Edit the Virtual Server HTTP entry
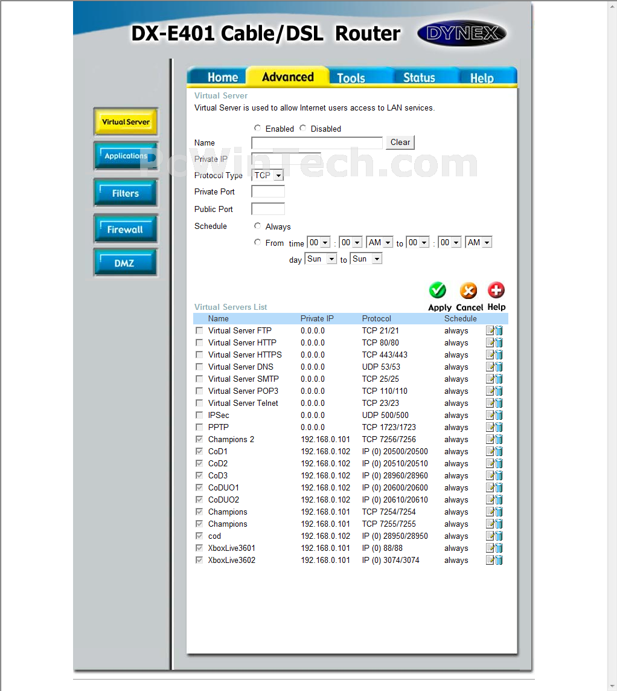 pyautogui.click(x=490, y=342)
